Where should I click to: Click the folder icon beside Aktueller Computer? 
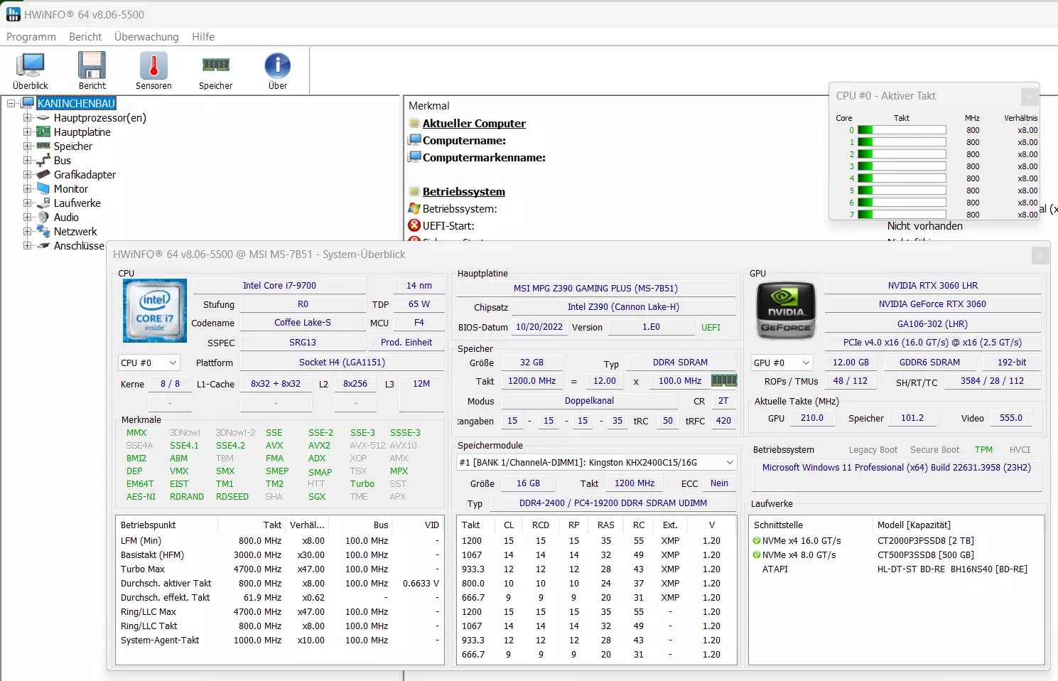(x=414, y=123)
